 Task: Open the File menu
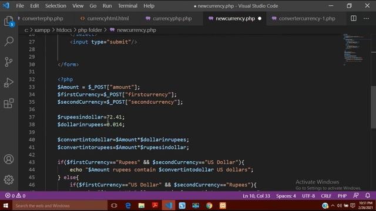(x=20, y=6)
